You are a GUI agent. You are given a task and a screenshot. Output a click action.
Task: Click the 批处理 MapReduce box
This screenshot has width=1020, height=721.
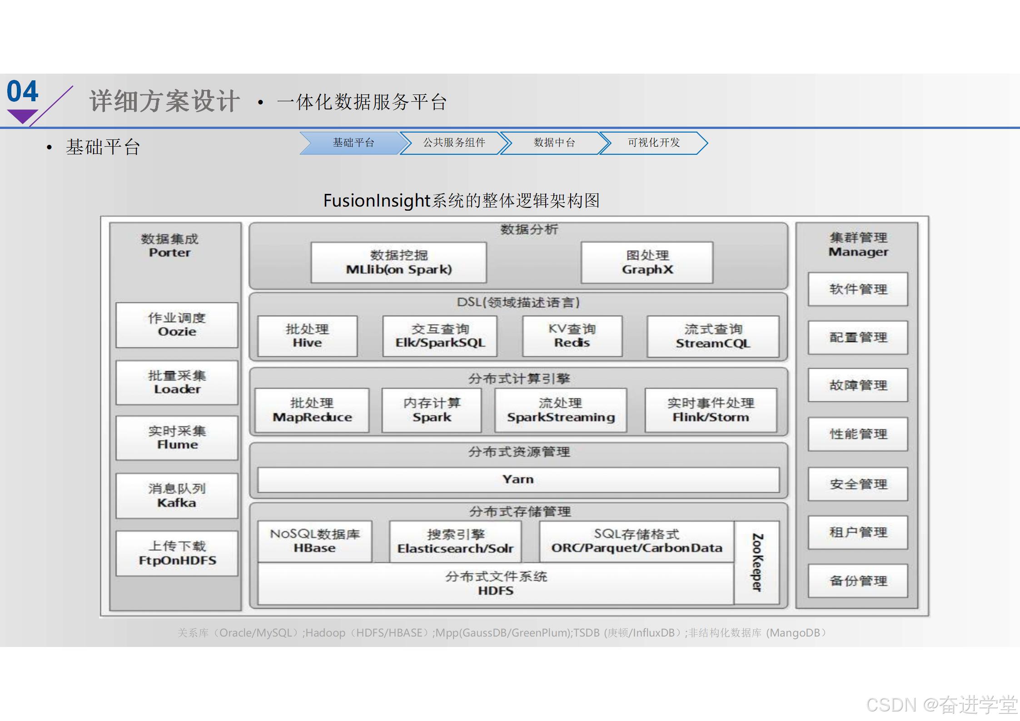pyautogui.click(x=312, y=410)
